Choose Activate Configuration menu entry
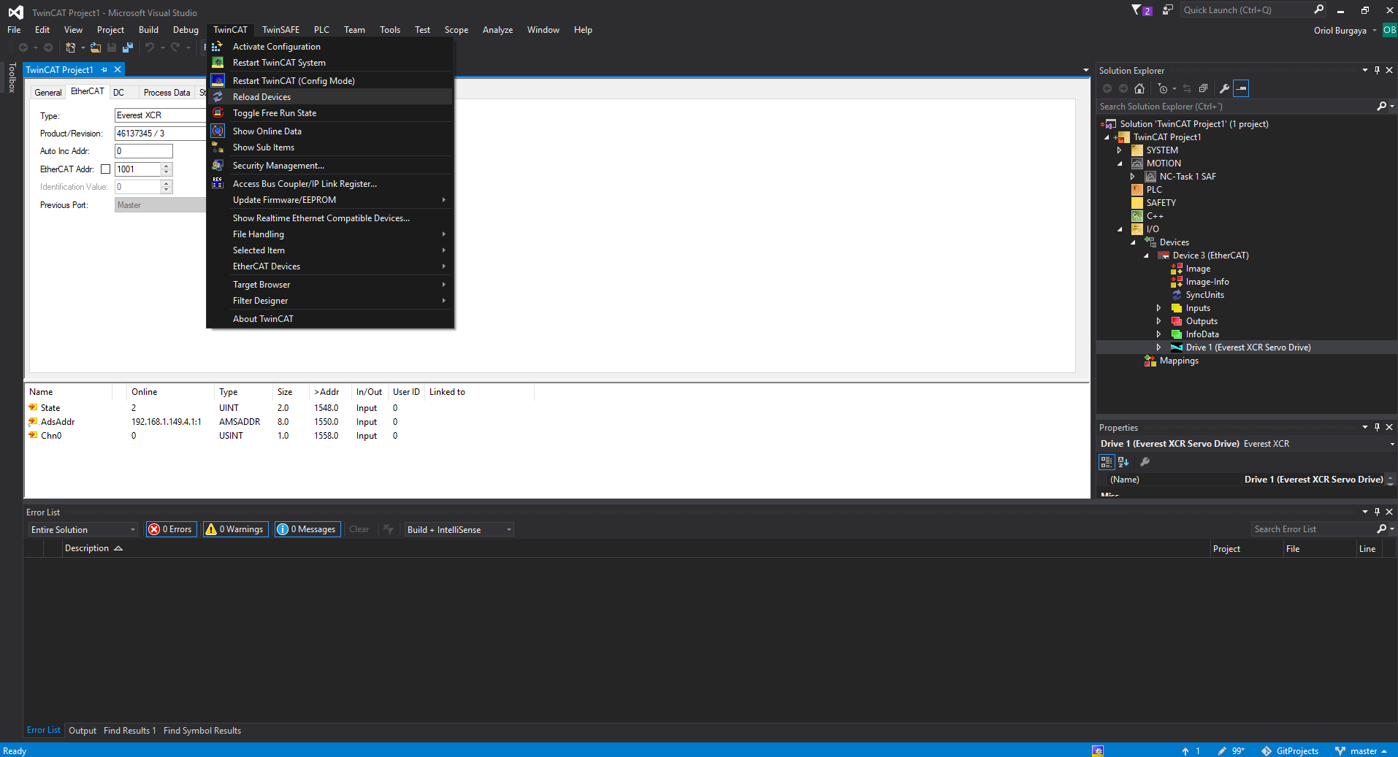This screenshot has height=757, width=1398. click(x=276, y=47)
